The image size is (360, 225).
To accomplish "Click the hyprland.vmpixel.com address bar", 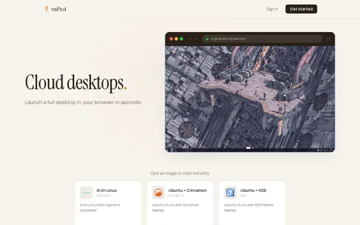I will tap(262, 39).
